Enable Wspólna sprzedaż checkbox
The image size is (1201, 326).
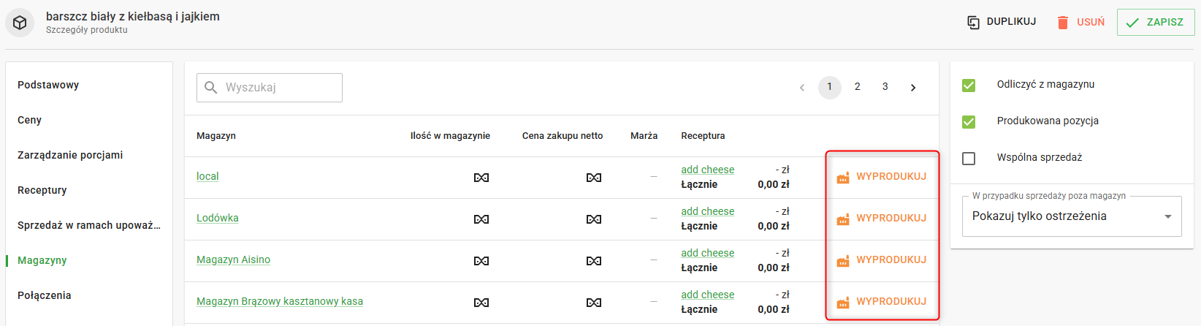(969, 159)
